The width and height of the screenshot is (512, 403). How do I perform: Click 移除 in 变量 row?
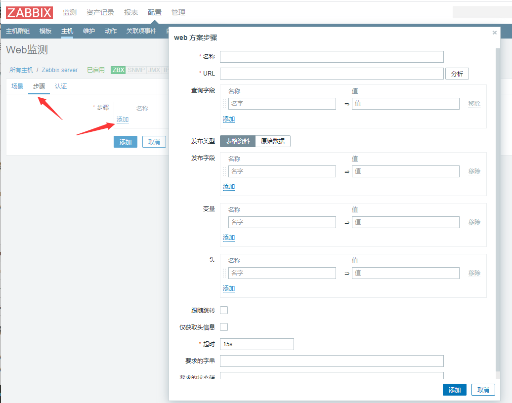pos(474,222)
